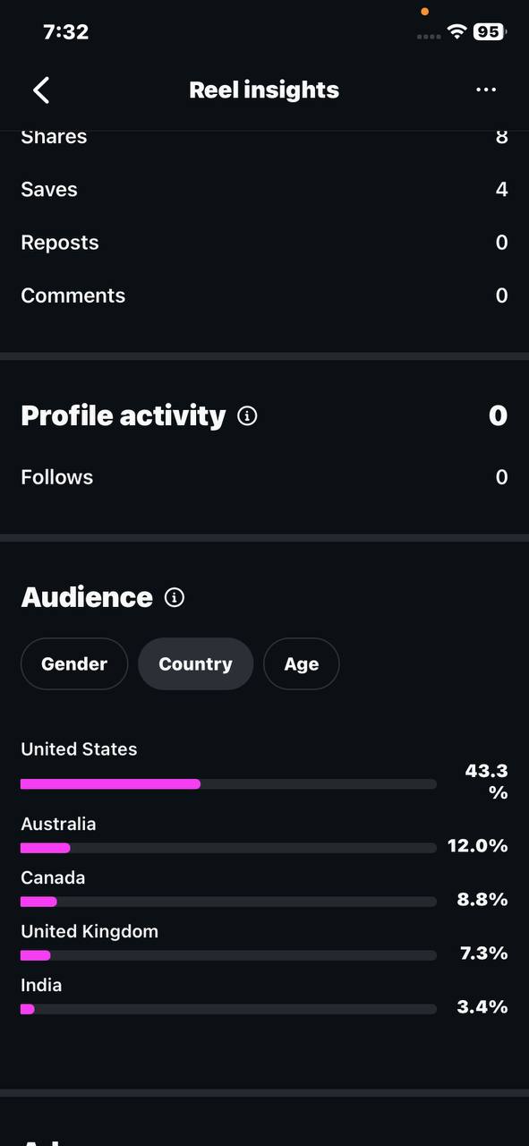Select the Country audience filter
This screenshot has height=1146, width=529.
pyautogui.click(x=195, y=663)
